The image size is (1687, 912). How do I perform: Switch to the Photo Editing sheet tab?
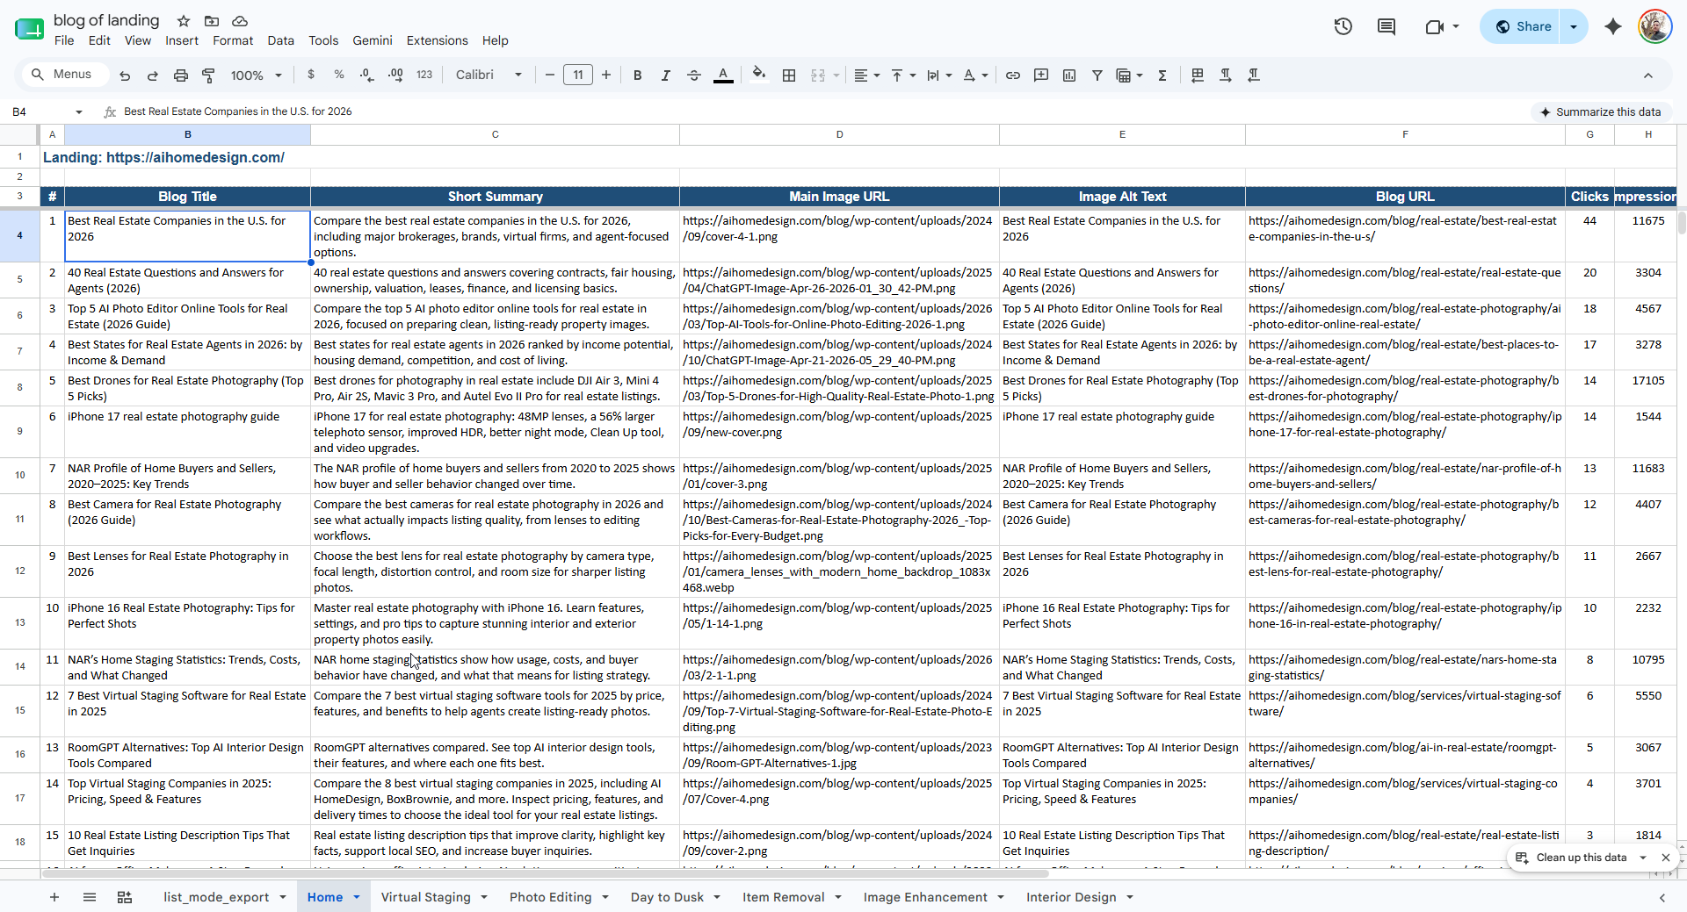[x=551, y=897]
